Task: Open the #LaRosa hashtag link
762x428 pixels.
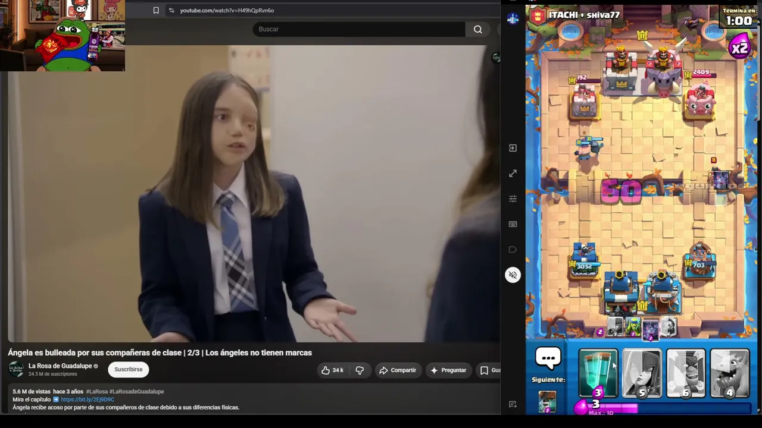Action: click(96, 392)
